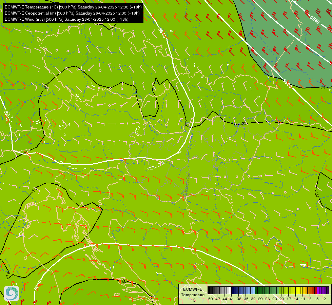Click the -2 label on legend scale
Viewport: 332px width, 305px height.
[324, 299]
